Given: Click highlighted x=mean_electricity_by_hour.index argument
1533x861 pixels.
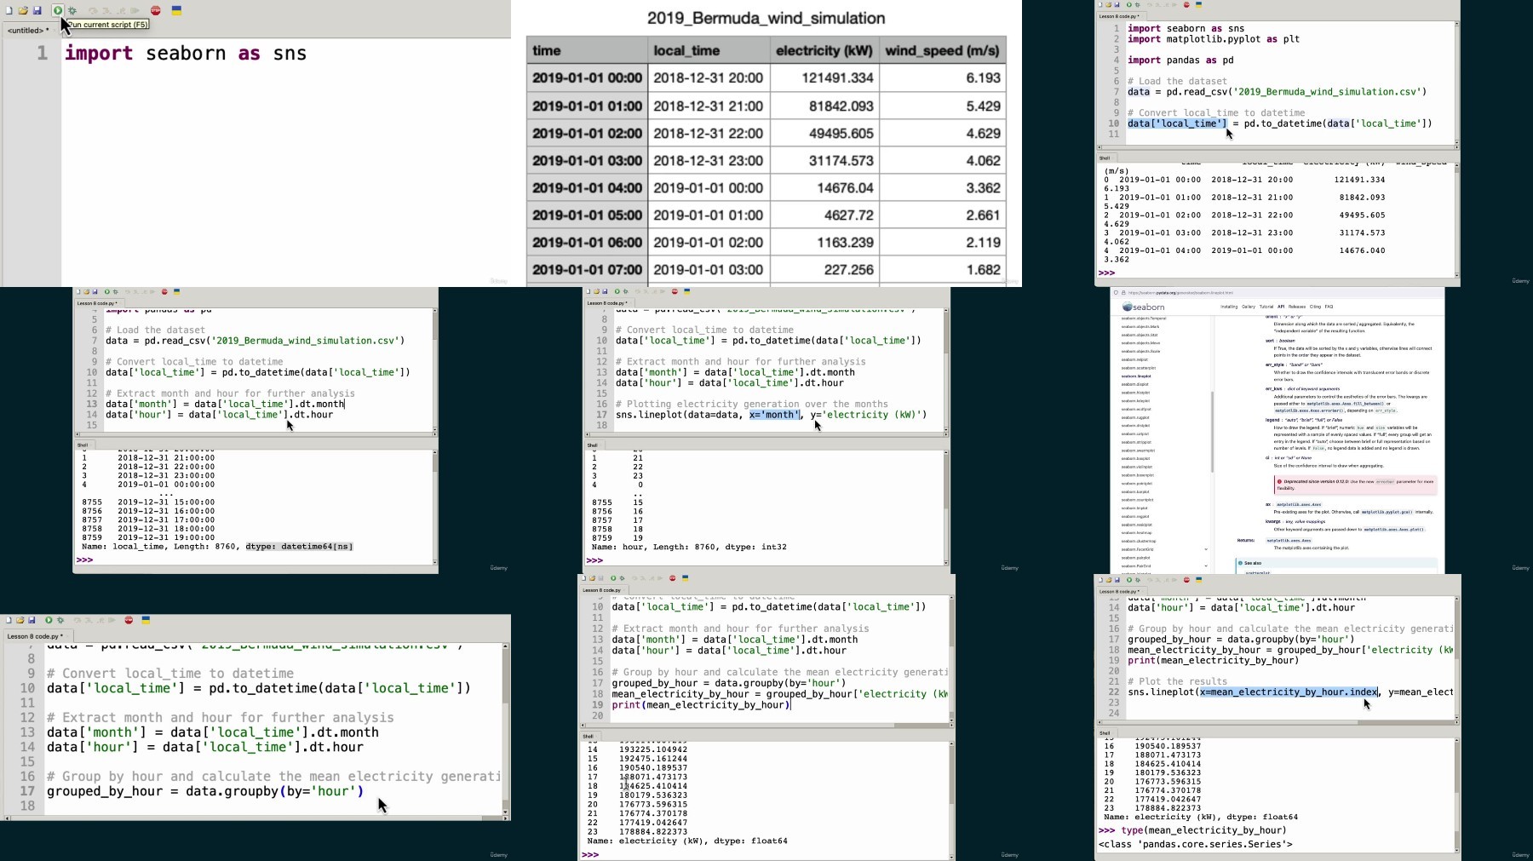Looking at the screenshot, I should point(1289,692).
